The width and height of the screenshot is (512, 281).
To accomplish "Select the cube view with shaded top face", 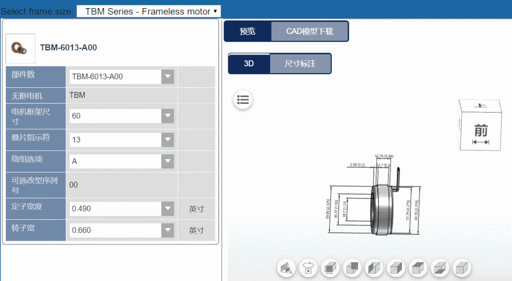I will (418, 268).
